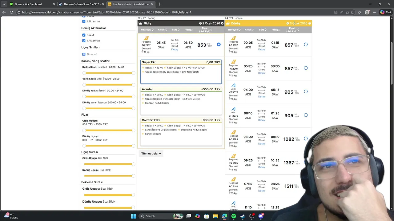This screenshot has height=221, width=394.
Task: Open the browser profile avatar
Action: (367, 12)
